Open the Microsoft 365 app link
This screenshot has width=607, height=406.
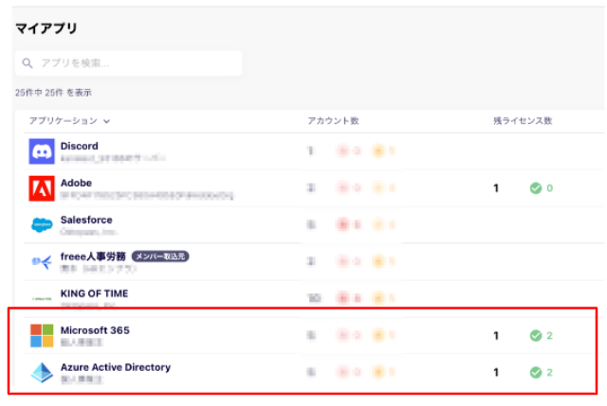(95, 330)
